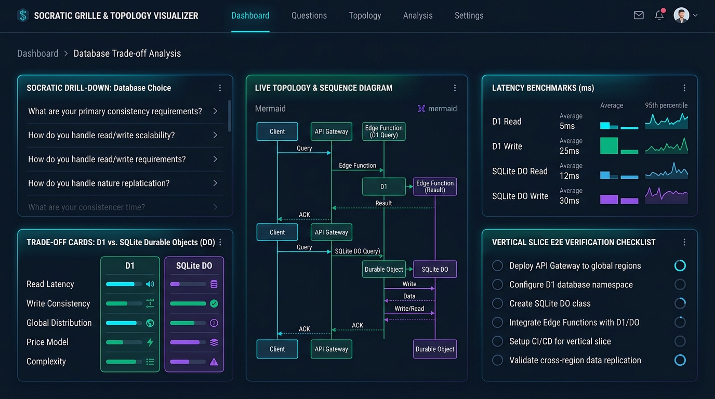This screenshot has height=399, width=715.
Task: Click the green D1 diagram node
Action: (x=383, y=187)
